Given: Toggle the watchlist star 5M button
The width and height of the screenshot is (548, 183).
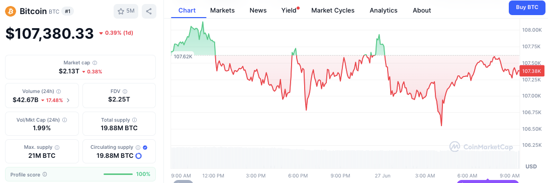Looking at the screenshot, I should click(x=126, y=11).
